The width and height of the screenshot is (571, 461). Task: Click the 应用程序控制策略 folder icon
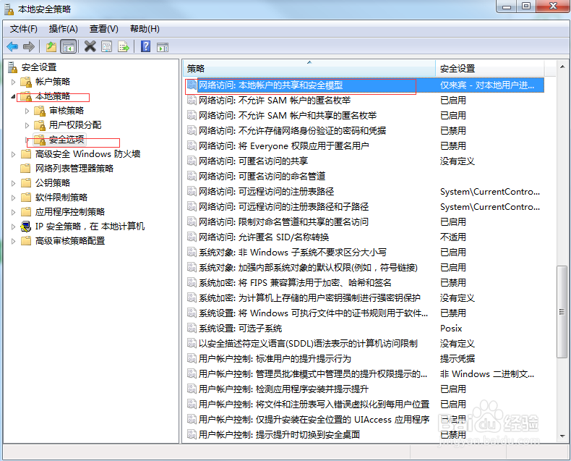point(26,212)
